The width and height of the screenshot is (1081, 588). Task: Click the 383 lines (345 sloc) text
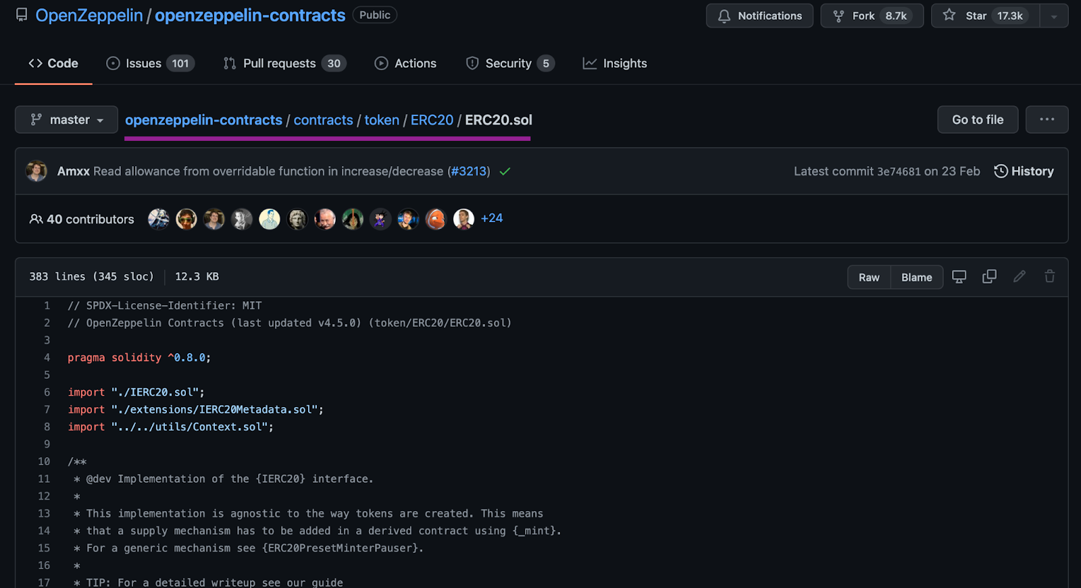point(91,277)
